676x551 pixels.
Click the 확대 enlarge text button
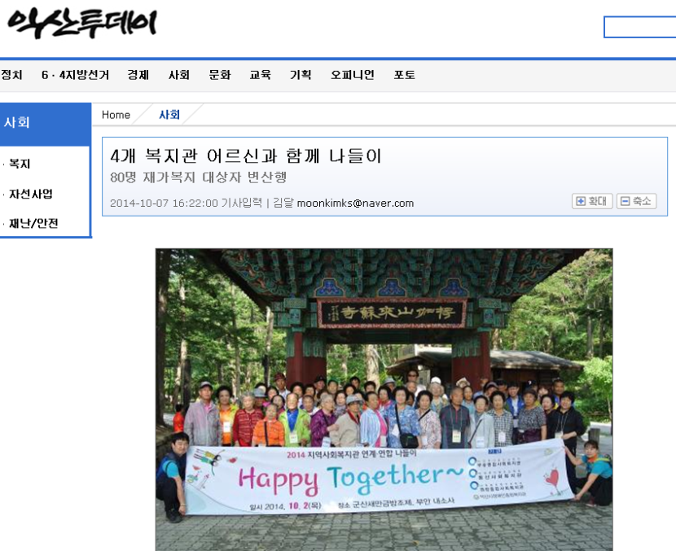(592, 201)
